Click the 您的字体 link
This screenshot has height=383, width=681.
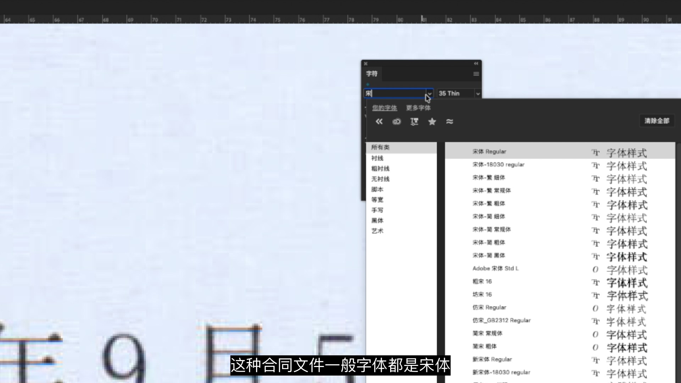pyautogui.click(x=384, y=108)
